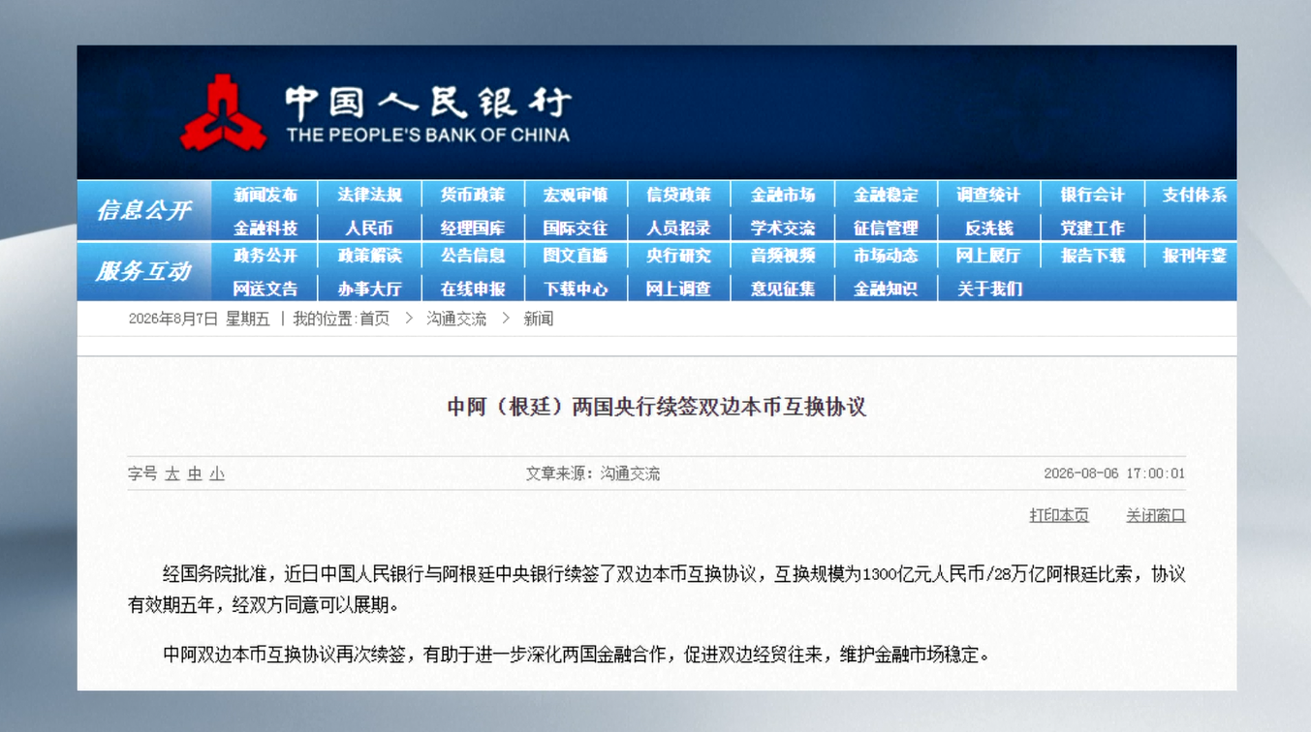Click 关闭窗口 to close the article
The width and height of the screenshot is (1311, 732).
[1156, 515]
